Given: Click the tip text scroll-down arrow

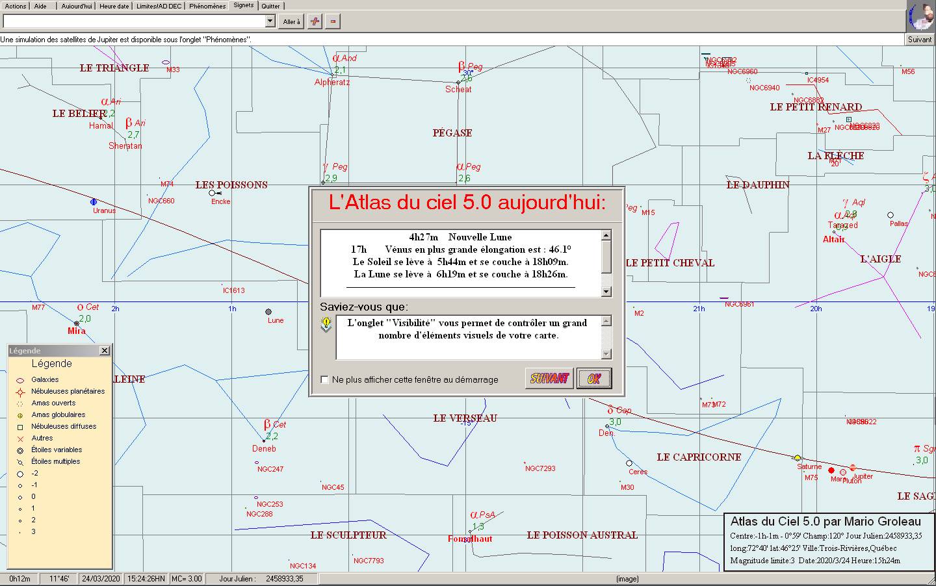Looking at the screenshot, I should click(606, 354).
